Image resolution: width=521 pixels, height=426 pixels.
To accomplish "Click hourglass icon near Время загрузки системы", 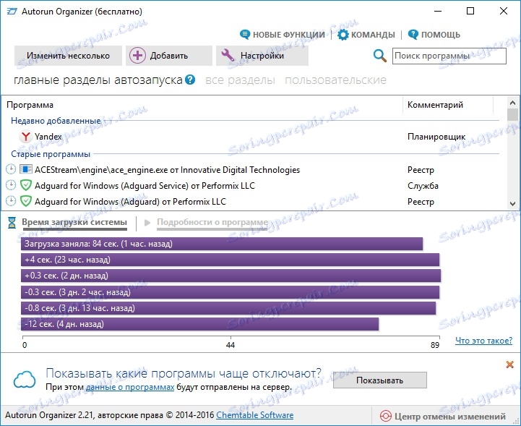I will pyautogui.click(x=12, y=223).
